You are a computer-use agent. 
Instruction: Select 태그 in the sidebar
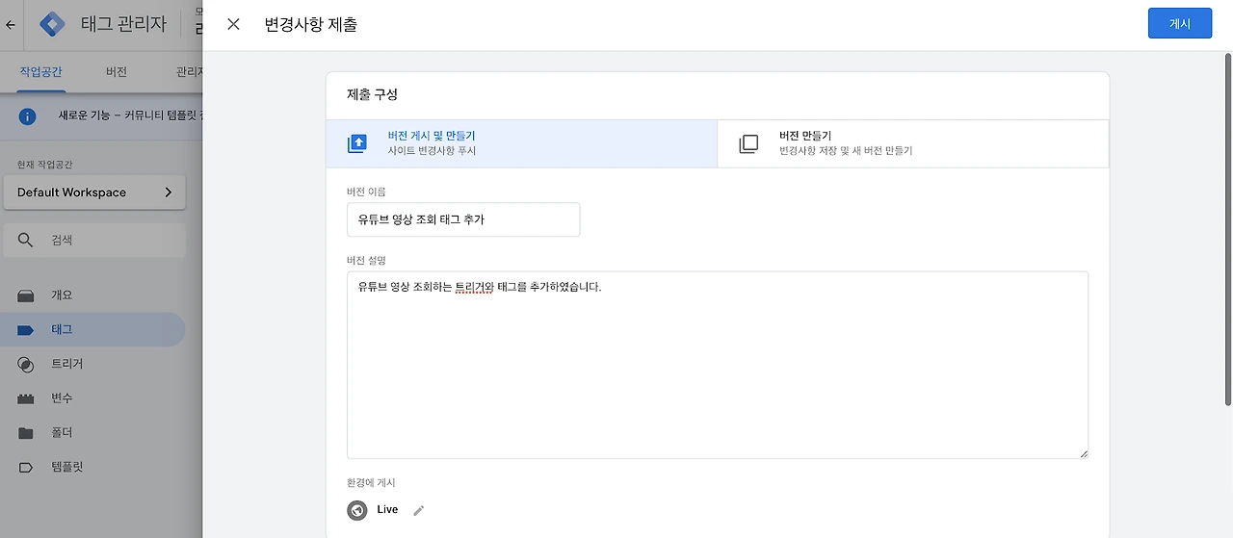pos(62,330)
